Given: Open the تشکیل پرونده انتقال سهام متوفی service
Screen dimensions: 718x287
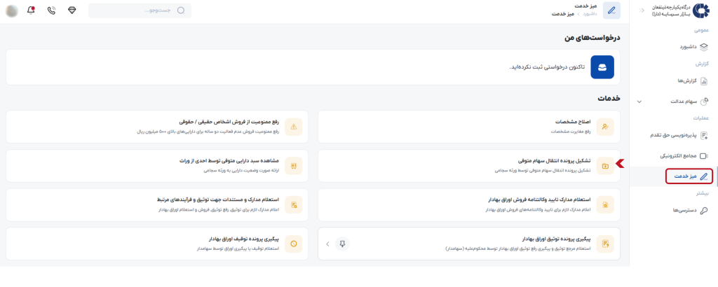Looking at the screenshot, I should [469, 165].
